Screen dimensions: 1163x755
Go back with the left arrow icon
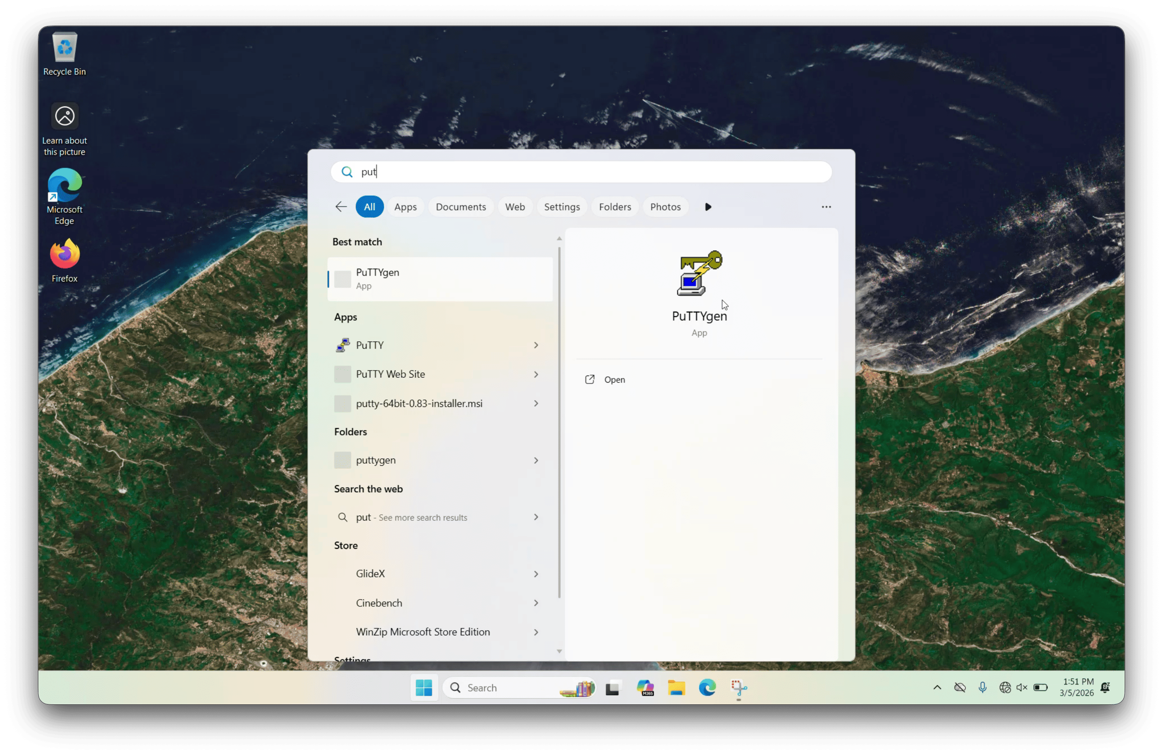coord(341,207)
